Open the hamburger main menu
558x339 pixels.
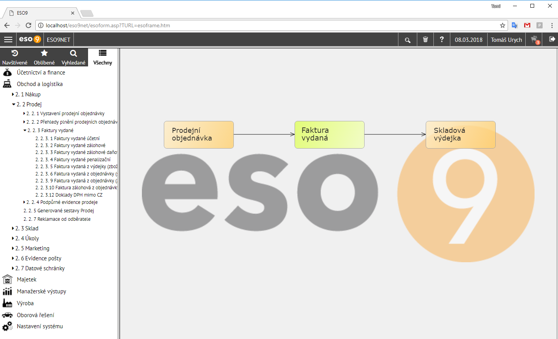point(8,40)
